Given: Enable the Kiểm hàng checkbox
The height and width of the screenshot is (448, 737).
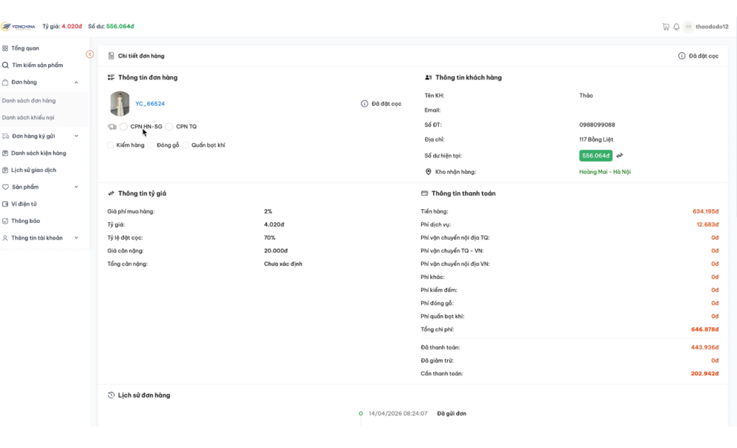Looking at the screenshot, I should point(111,145).
